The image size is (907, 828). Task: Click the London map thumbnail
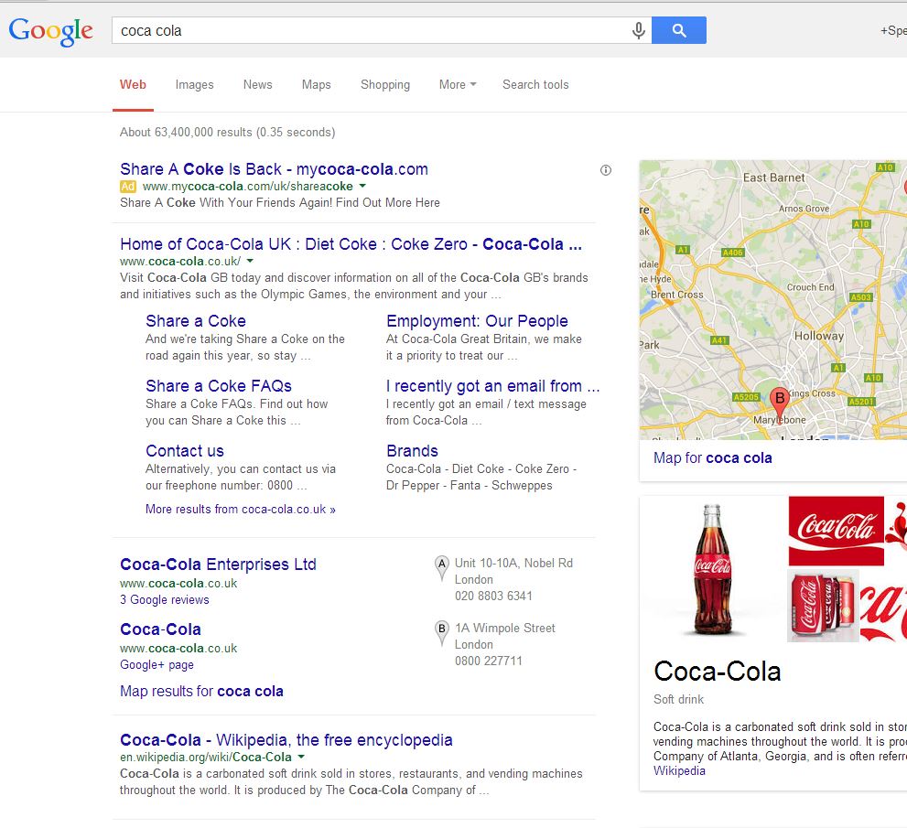tap(772, 299)
